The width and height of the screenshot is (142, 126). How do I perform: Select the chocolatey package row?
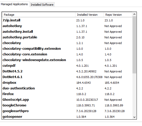coord(67,43)
